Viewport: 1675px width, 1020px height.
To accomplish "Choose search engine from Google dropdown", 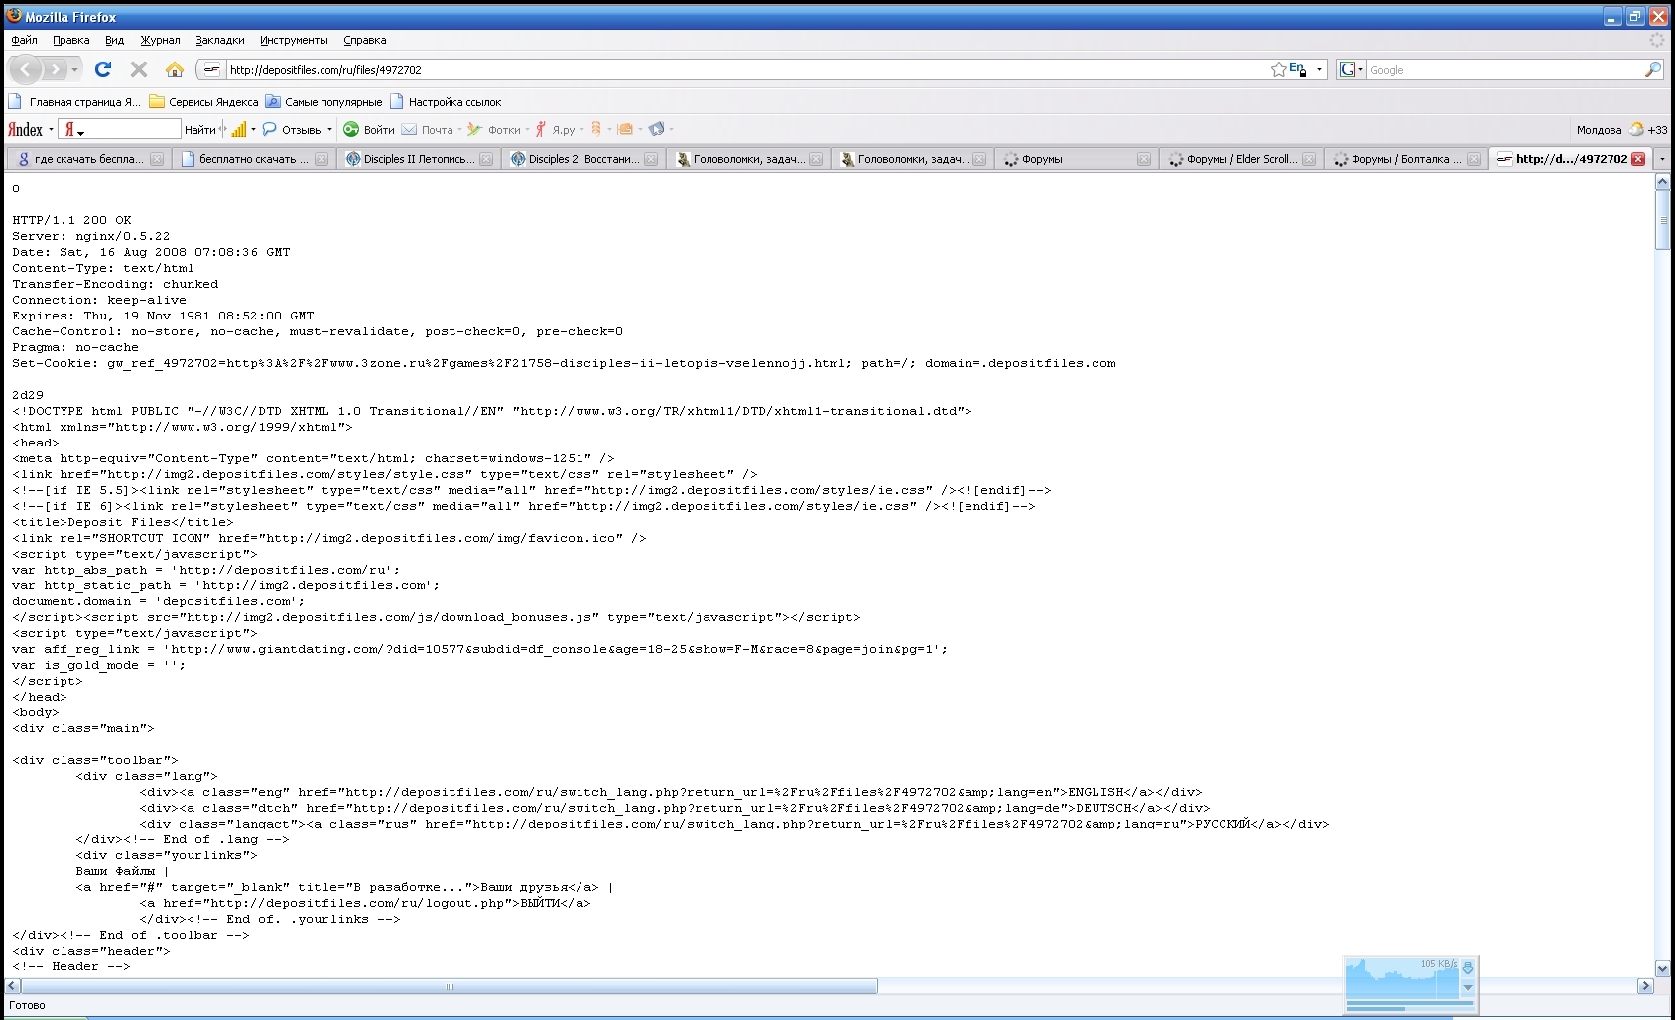I will click(x=1352, y=69).
